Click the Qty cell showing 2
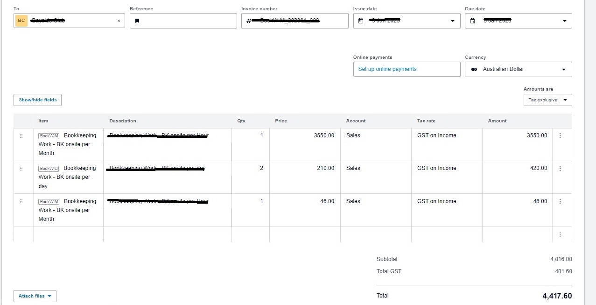 250,177
